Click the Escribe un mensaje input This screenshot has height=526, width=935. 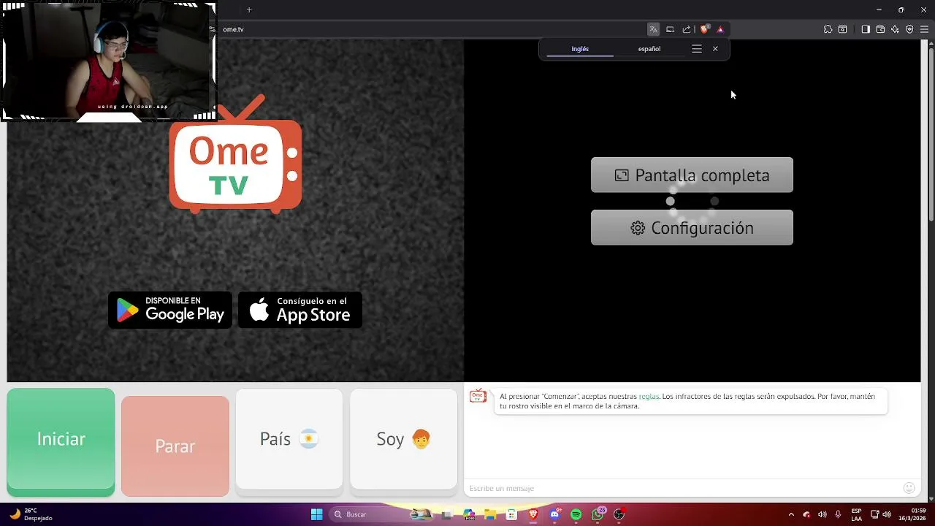pos(683,488)
